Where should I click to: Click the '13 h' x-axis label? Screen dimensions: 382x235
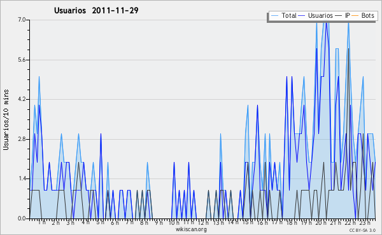tap(218, 222)
